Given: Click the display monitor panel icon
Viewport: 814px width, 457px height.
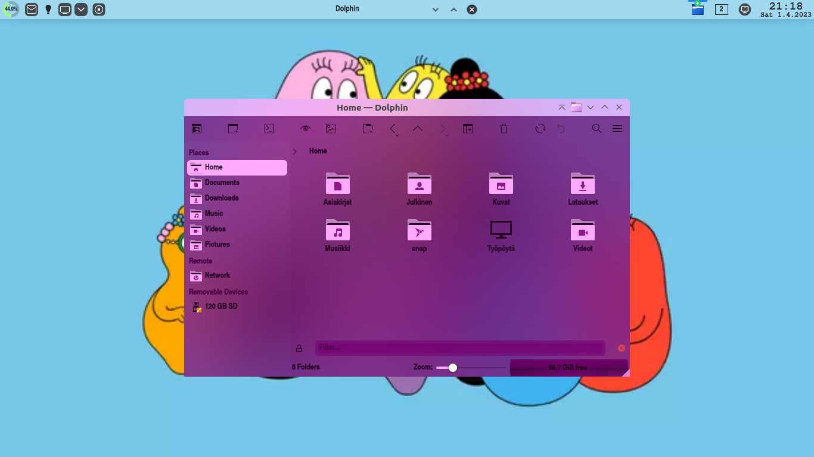Looking at the screenshot, I should [x=65, y=10].
